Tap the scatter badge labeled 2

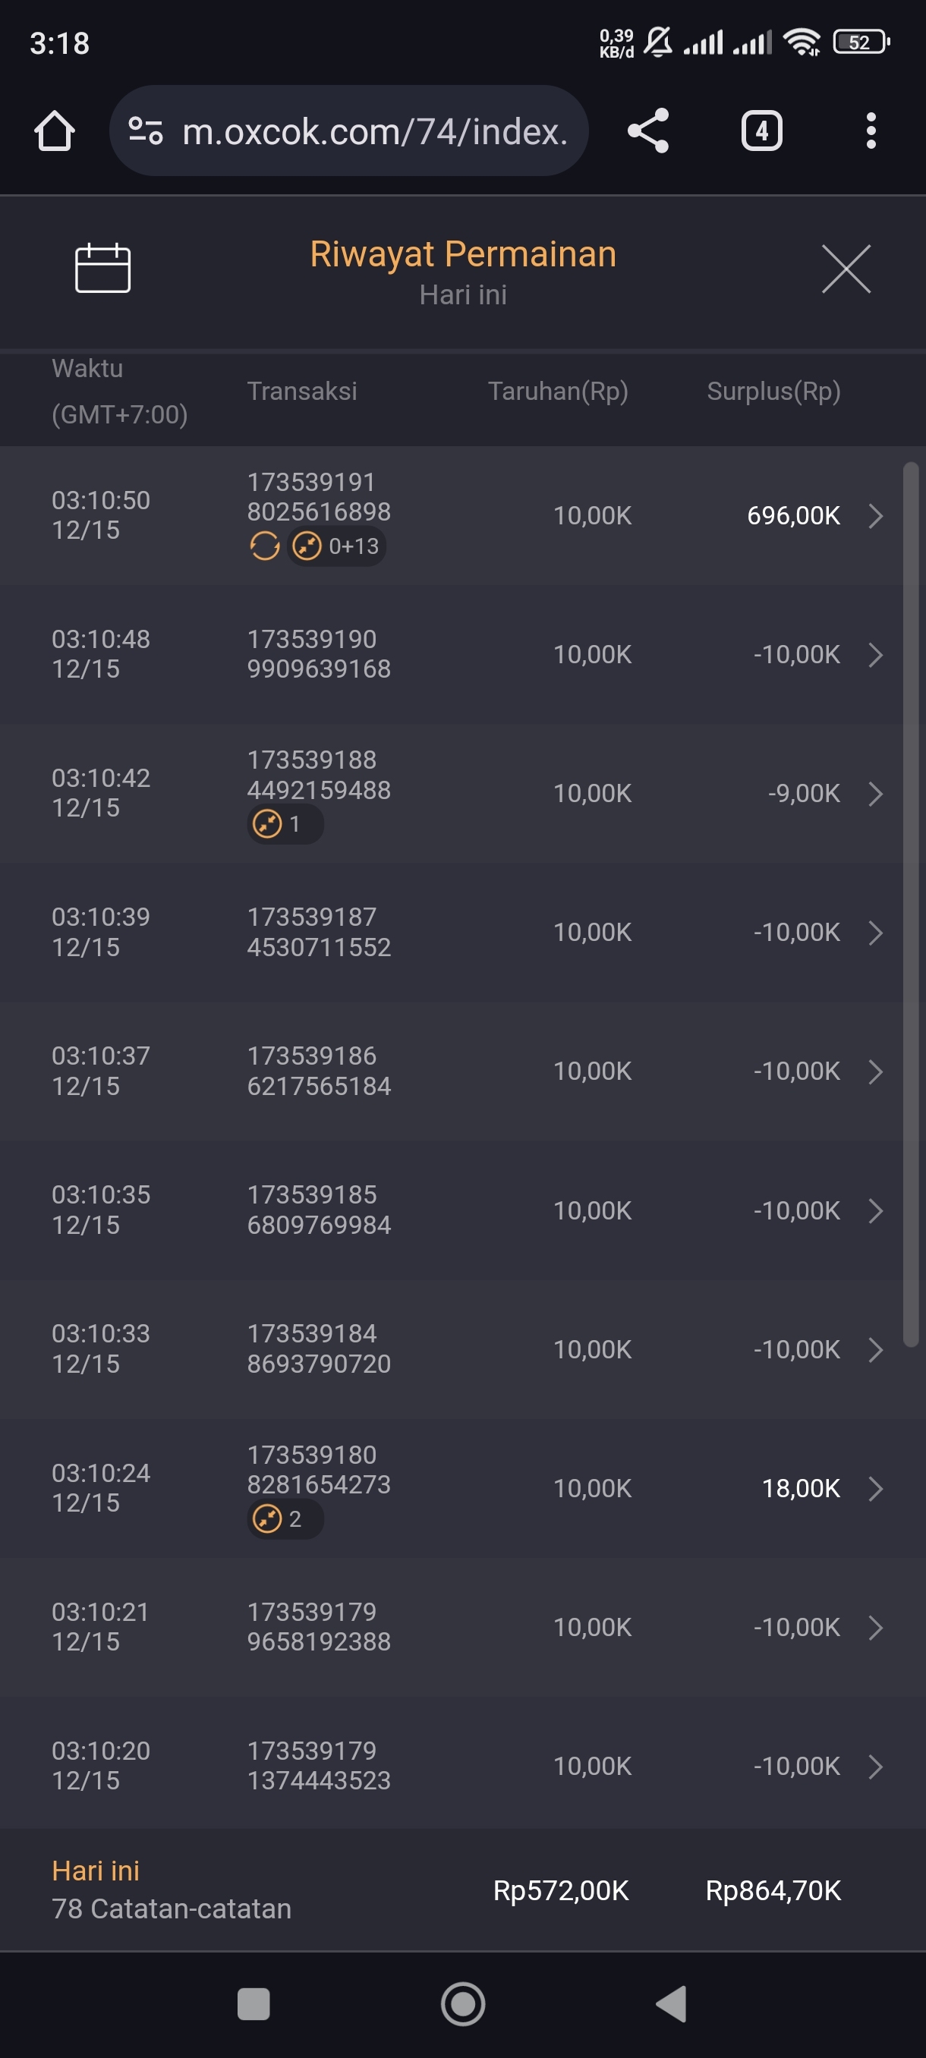(x=285, y=1518)
